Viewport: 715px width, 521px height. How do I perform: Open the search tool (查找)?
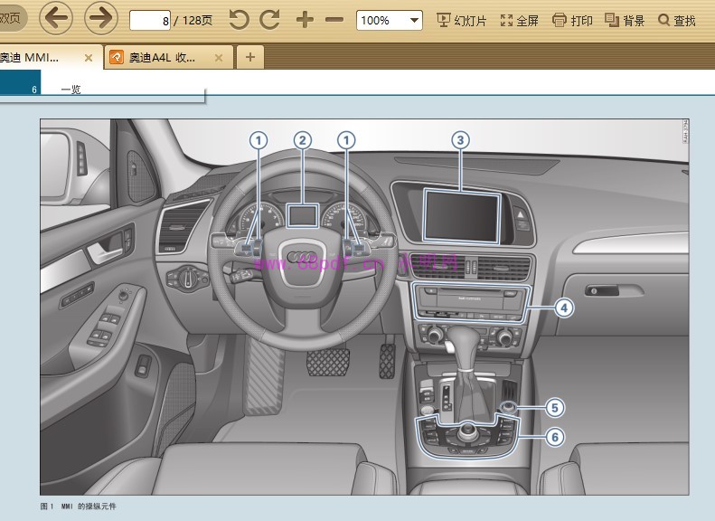677,20
